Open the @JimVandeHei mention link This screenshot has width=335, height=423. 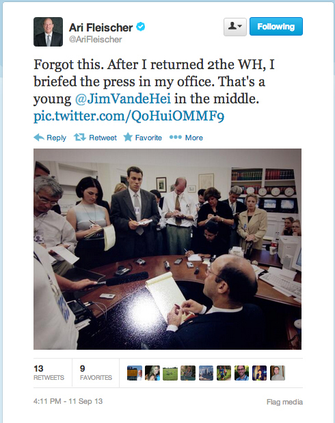[x=123, y=99]
